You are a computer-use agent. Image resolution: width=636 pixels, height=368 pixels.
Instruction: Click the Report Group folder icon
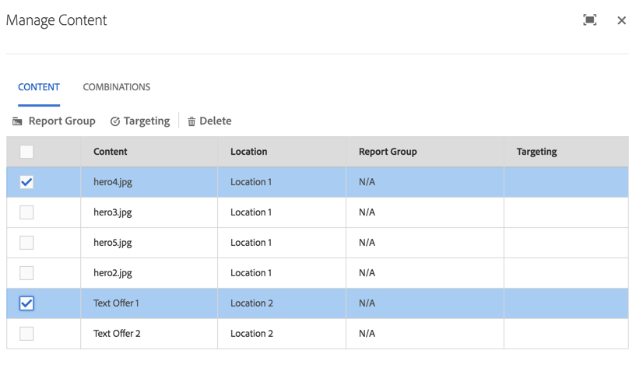17,121
